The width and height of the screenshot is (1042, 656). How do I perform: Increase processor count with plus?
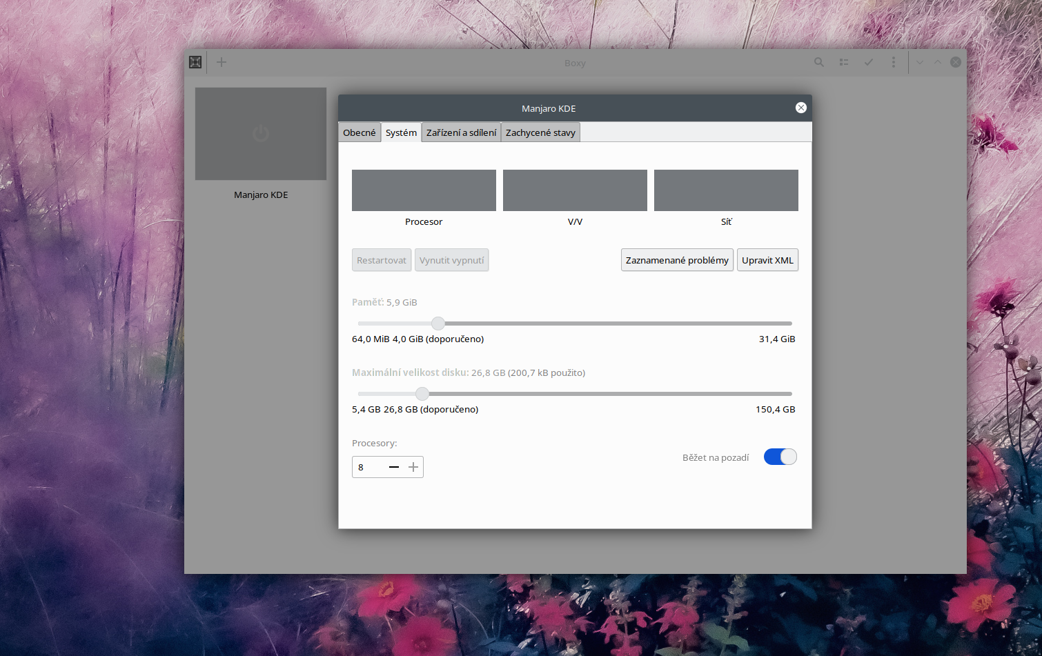click(x=413, y=467)
